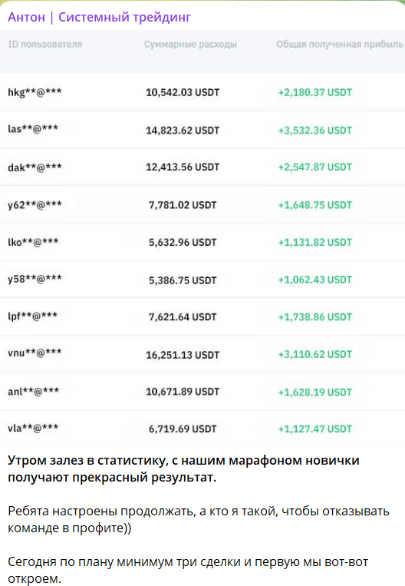Click the 6,719.69 USDT amount
This screenshot has height=586, width=405.
183,429
